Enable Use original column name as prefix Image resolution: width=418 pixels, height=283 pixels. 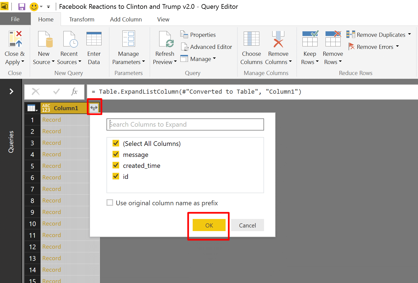(x=110, y=203)
